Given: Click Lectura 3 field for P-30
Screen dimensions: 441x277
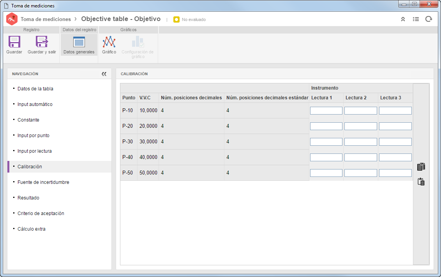Looking at the screenshot, I should pos(395,142).
